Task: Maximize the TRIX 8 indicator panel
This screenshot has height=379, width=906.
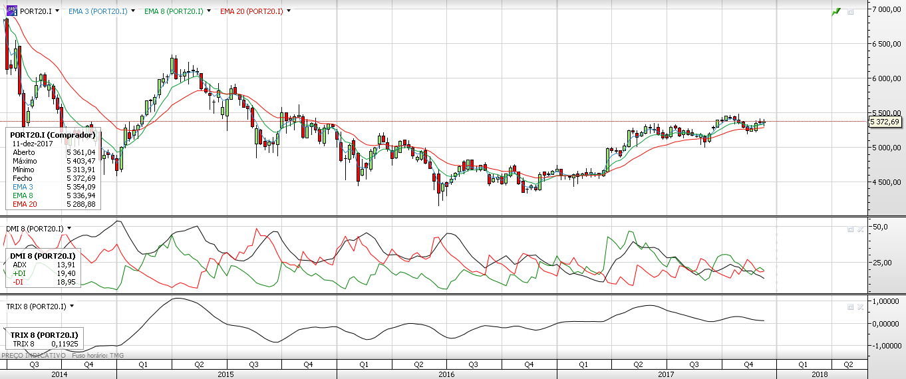Action: click(x=850, y=307)
